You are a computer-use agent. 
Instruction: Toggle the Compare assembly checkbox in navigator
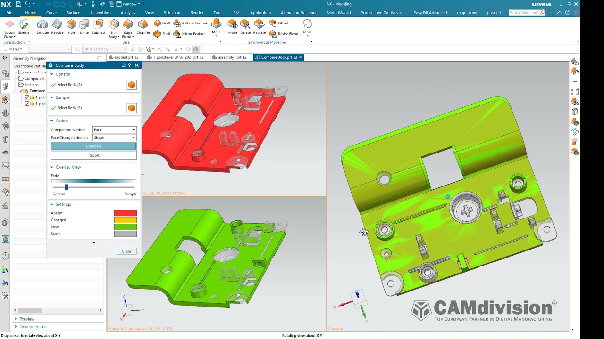[x=21, y=91]
